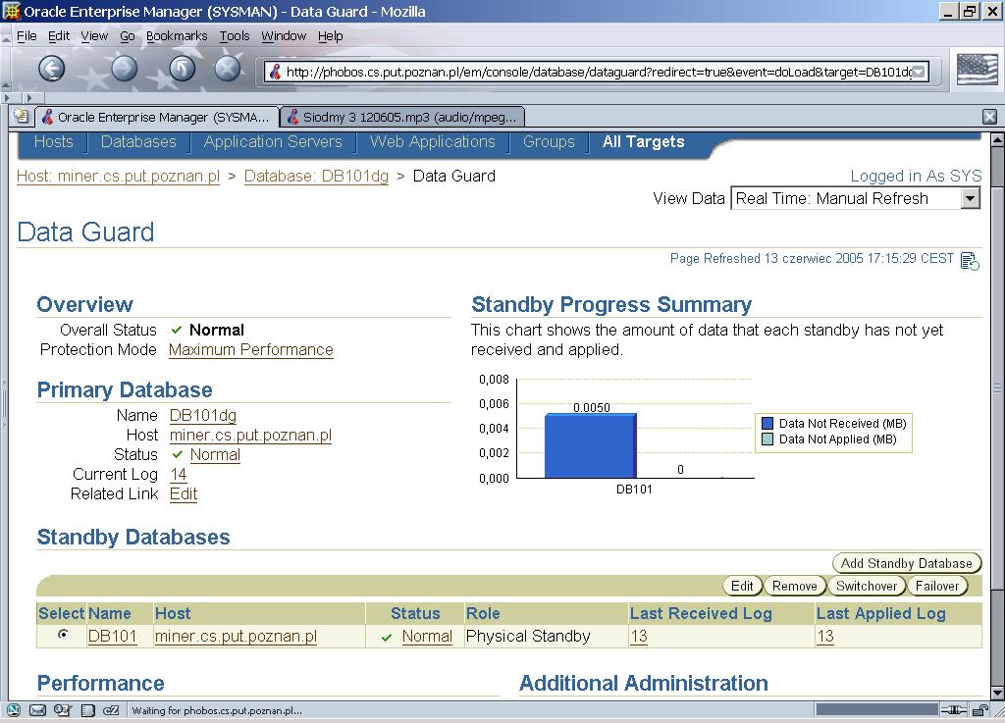Open Host: miner.cs.put.poznan.pl breadcrumb link
Screen dimensions: 1005x723
point(118,177)
